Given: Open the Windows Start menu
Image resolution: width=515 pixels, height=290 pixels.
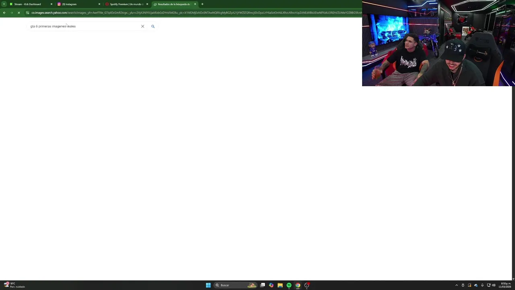Looking at the screenshot, I should point(208,285).
